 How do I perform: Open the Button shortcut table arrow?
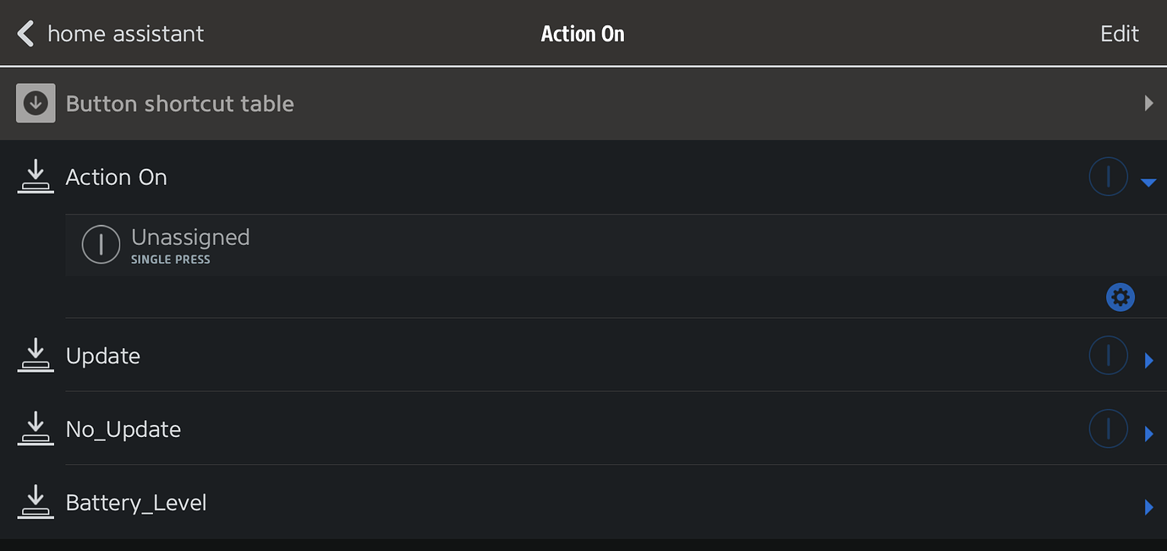1148,103
